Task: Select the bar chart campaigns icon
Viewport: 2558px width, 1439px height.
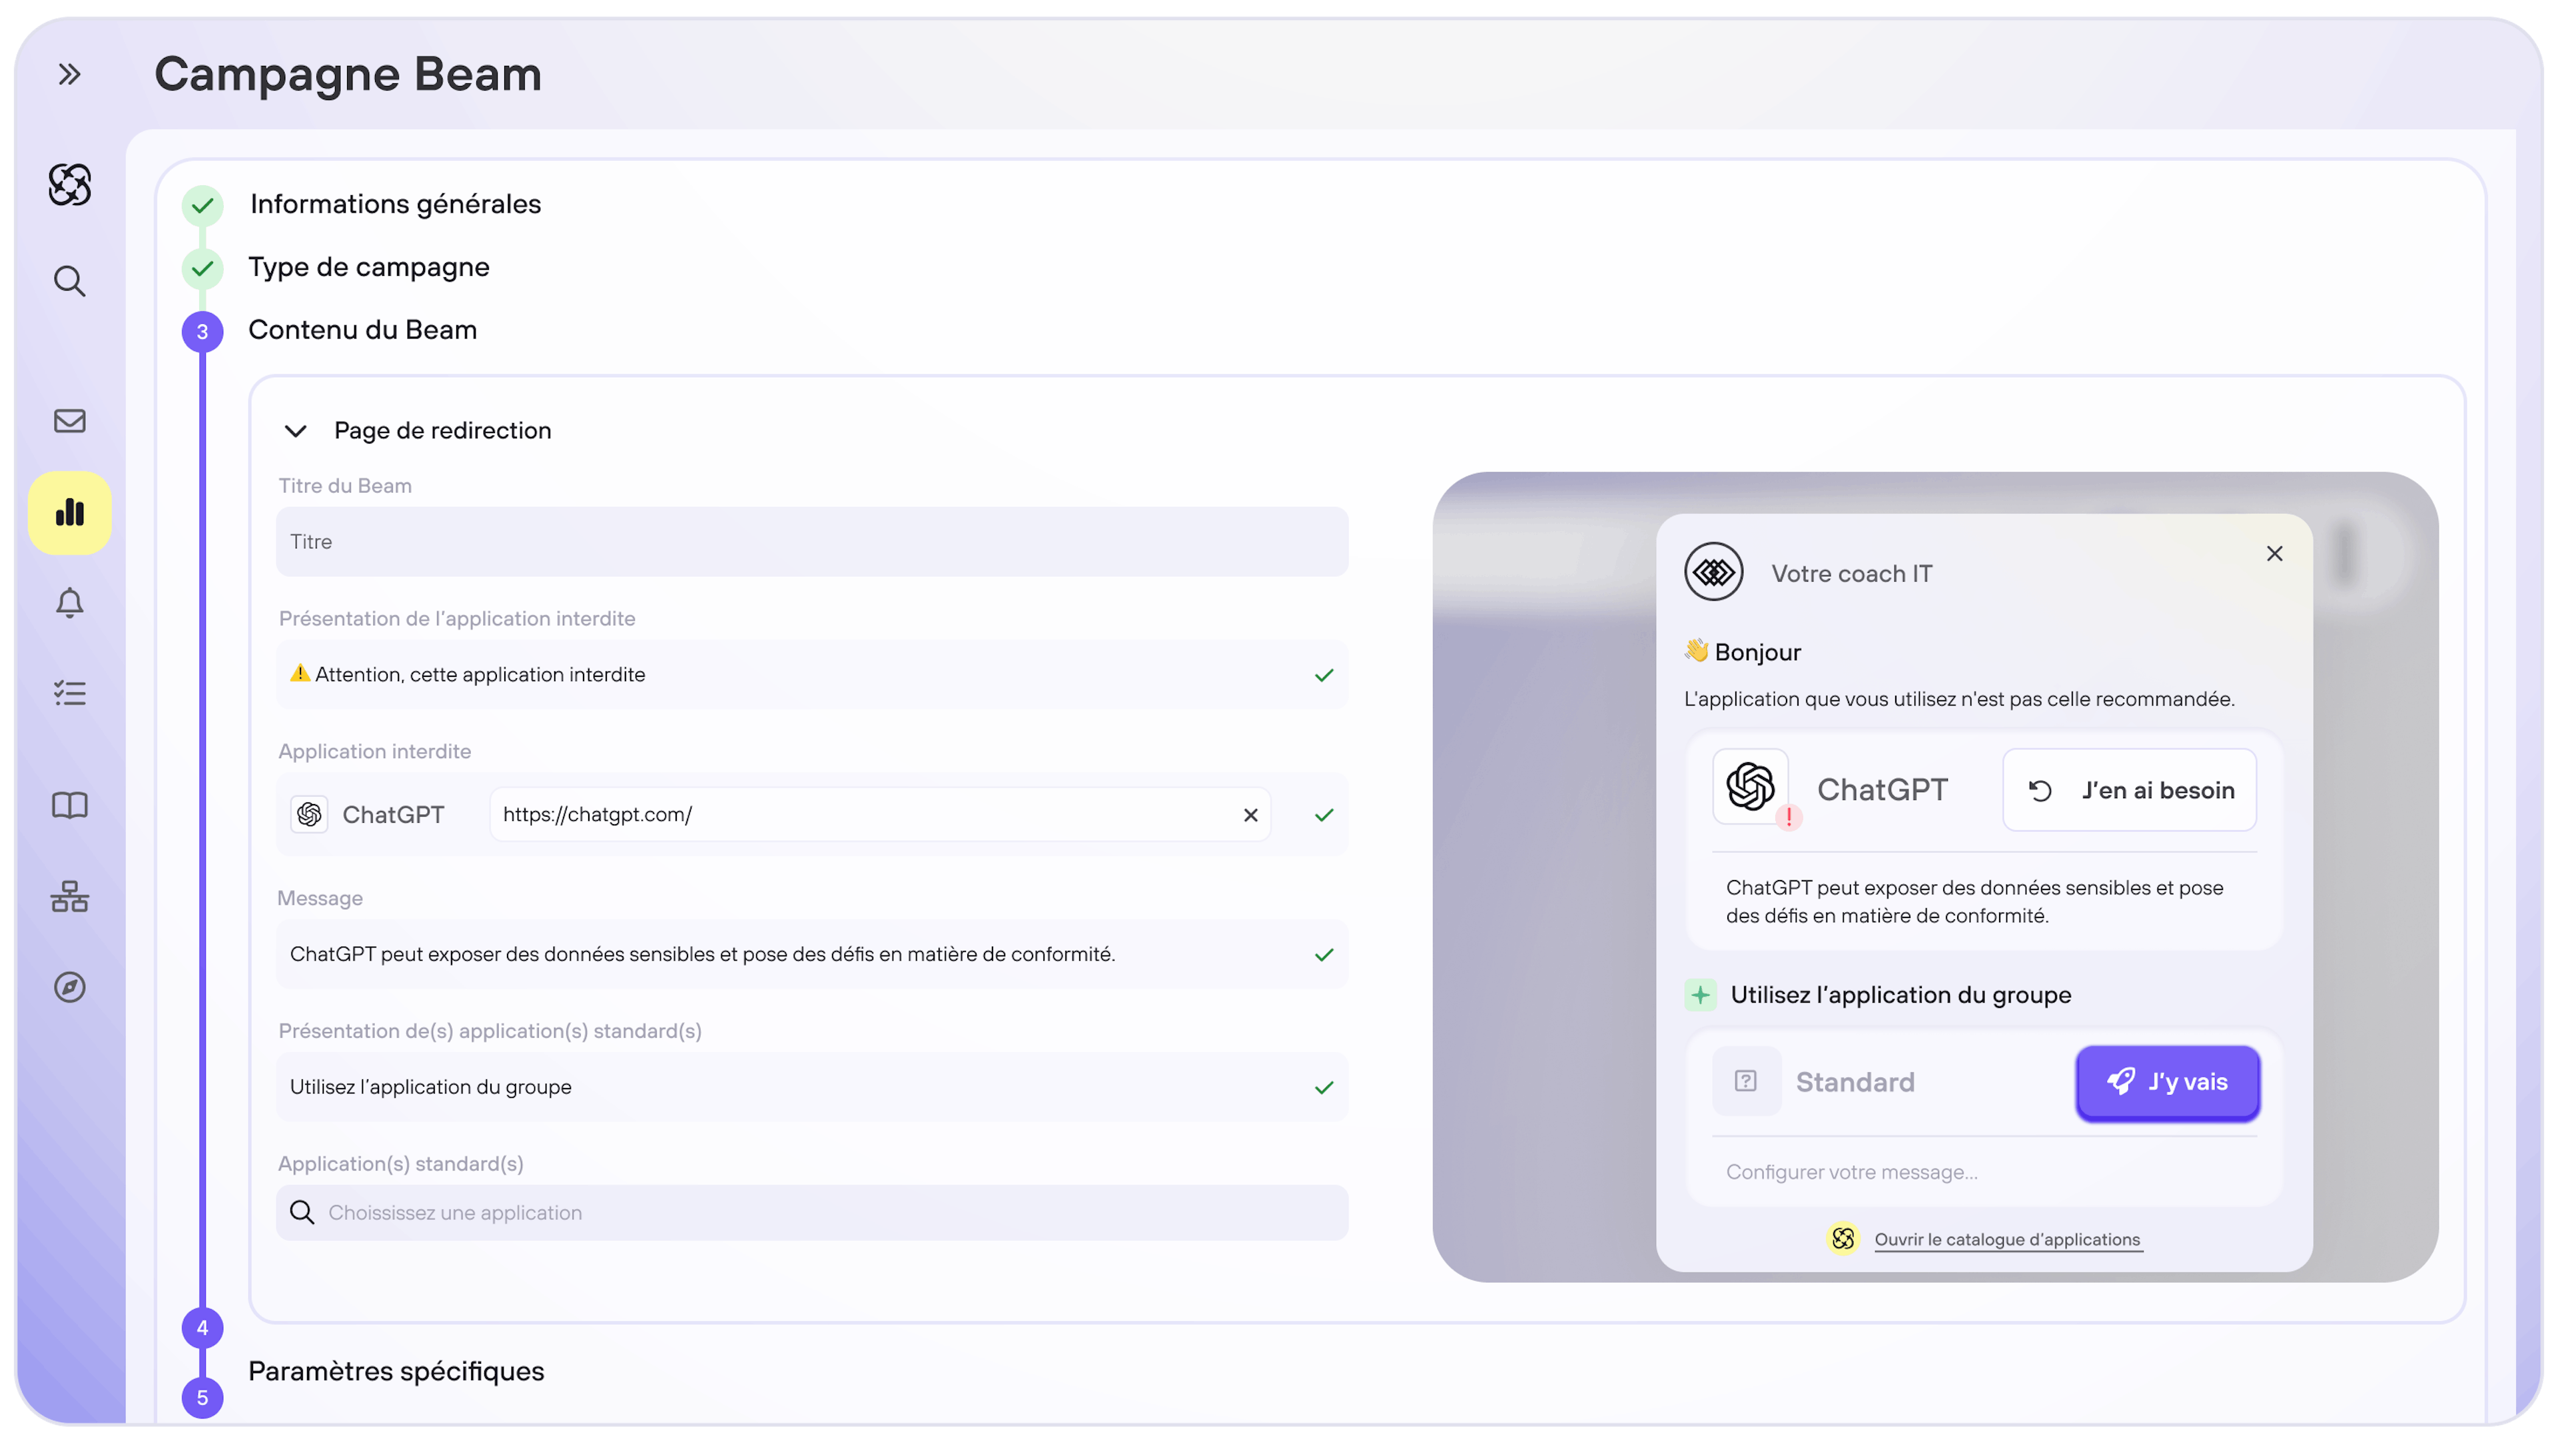Action: click(x=69, y=512)
